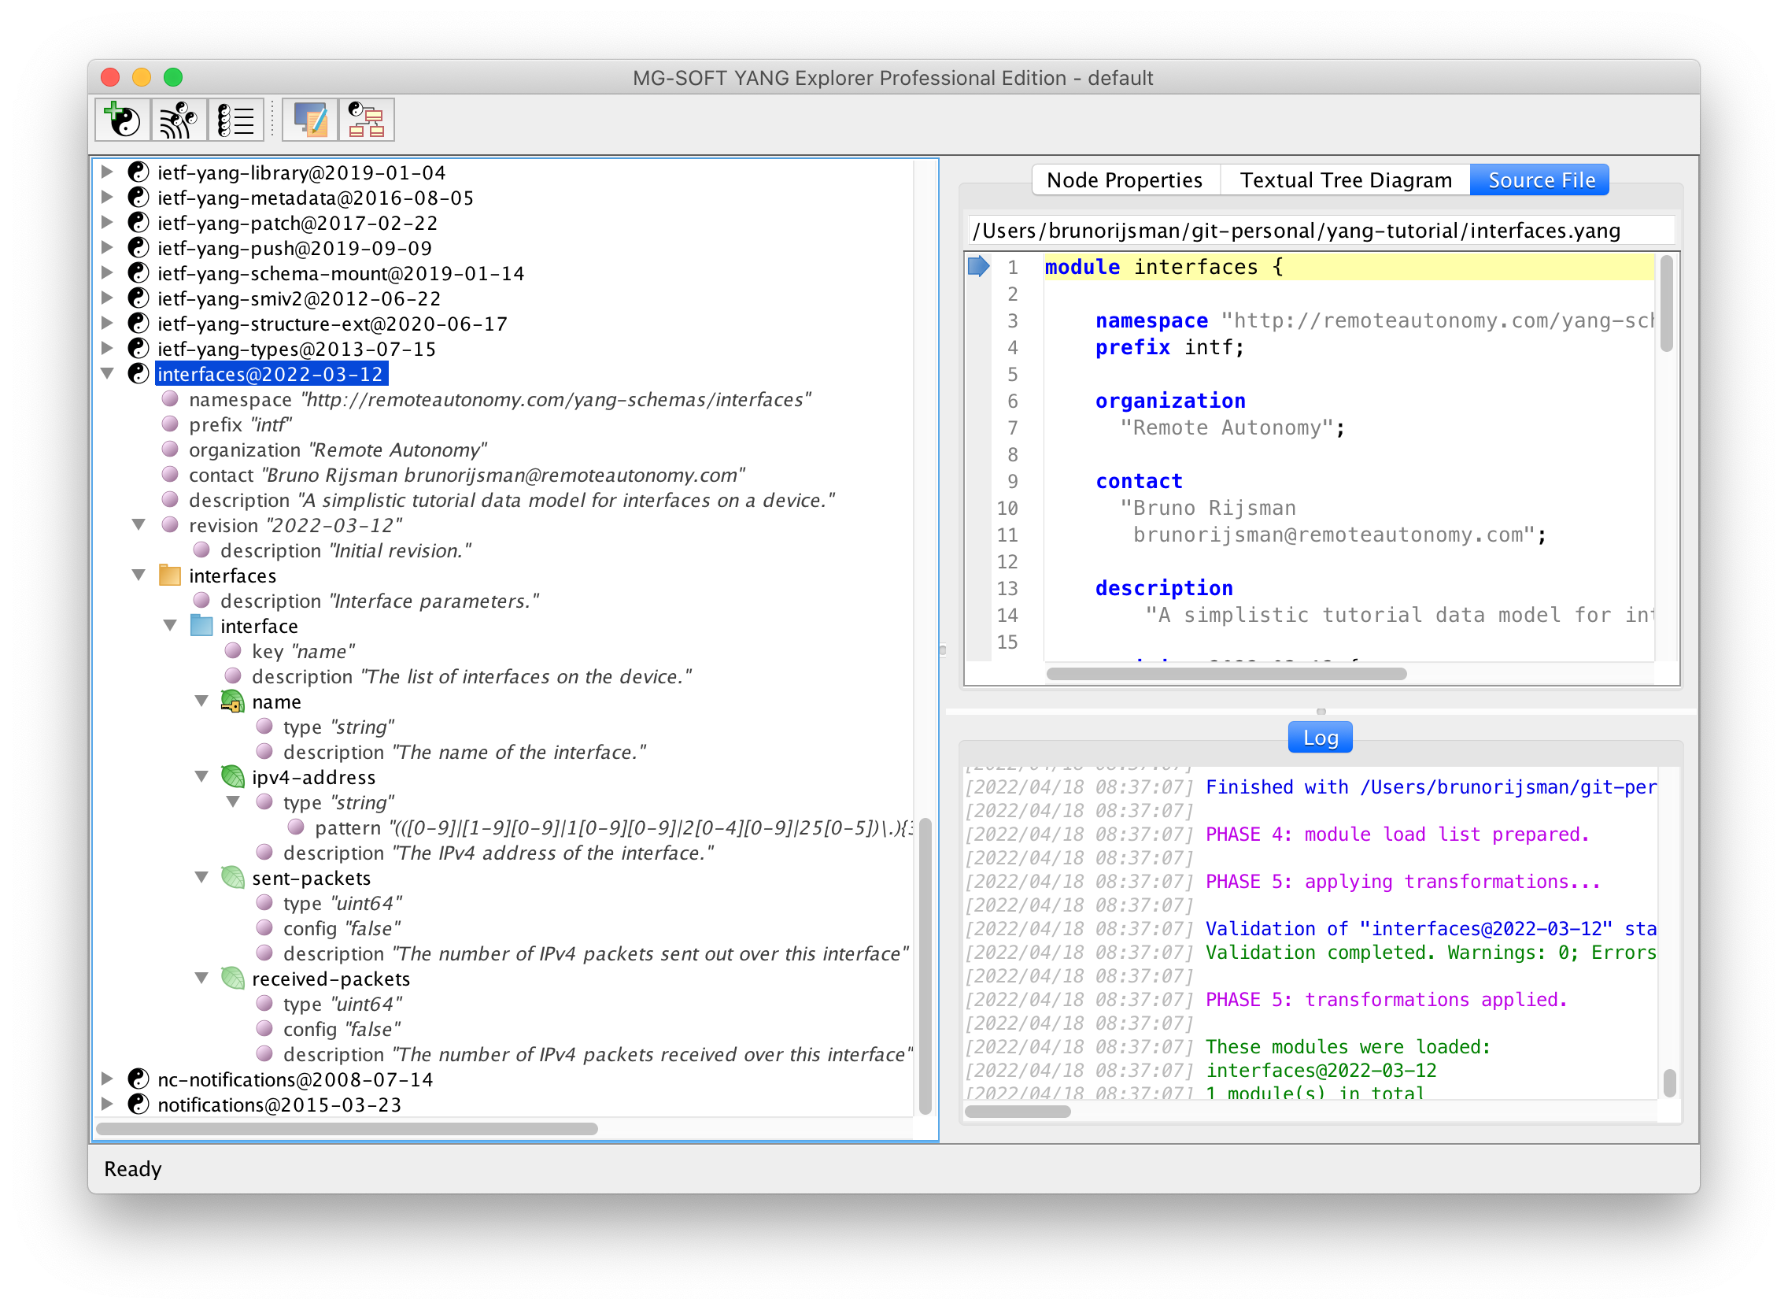Select the interfaces container folder icon
Image resolution: width=1788 pixels, height=1310 pixels.
pyautogui.click(x=170, y=575)
